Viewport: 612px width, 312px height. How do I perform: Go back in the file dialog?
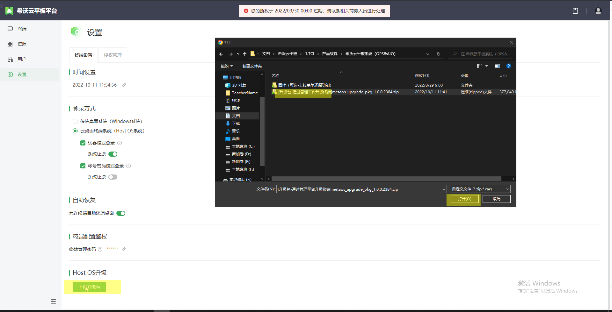(x=221, y=54)
